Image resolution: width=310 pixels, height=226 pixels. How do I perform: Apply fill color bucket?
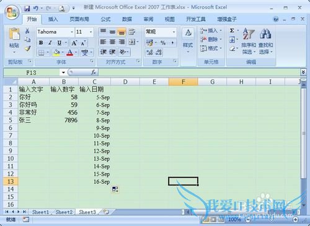[x=56, y=53]
